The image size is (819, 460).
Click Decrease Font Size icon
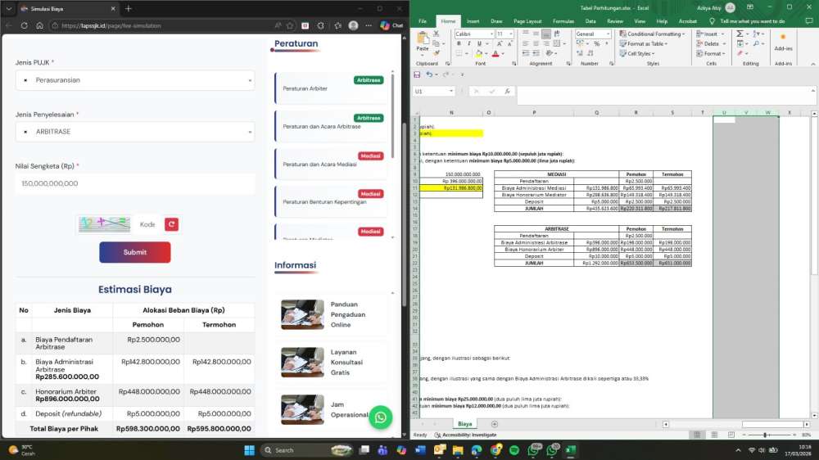point(509,44)
